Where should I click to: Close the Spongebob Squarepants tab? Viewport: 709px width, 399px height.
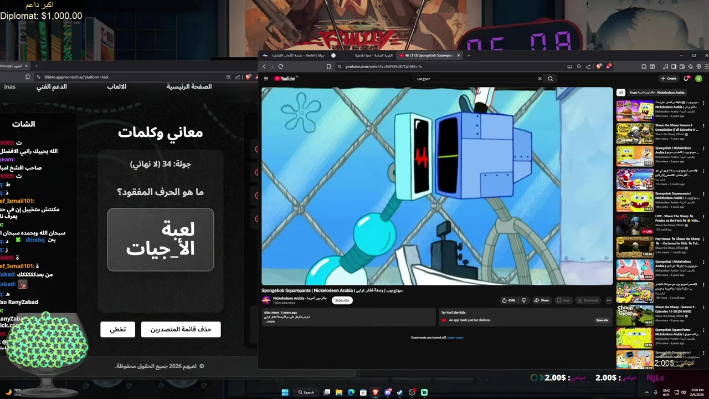pos(459,55)
